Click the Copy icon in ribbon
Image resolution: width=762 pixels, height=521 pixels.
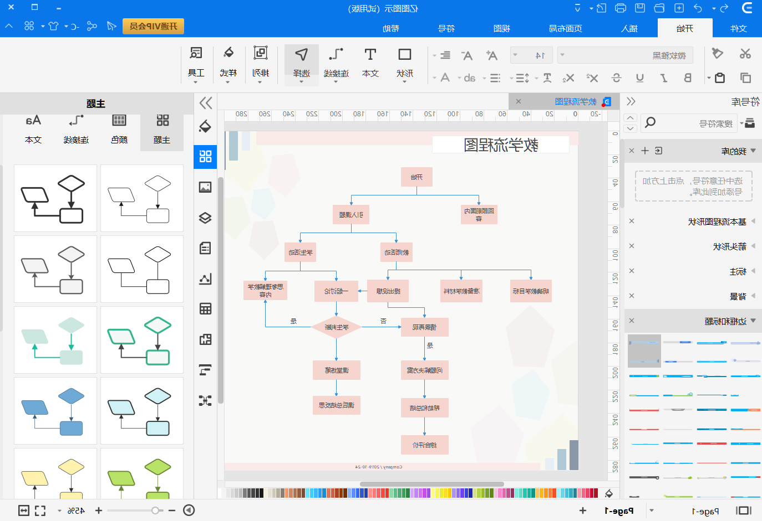click(x=745, y=78)
